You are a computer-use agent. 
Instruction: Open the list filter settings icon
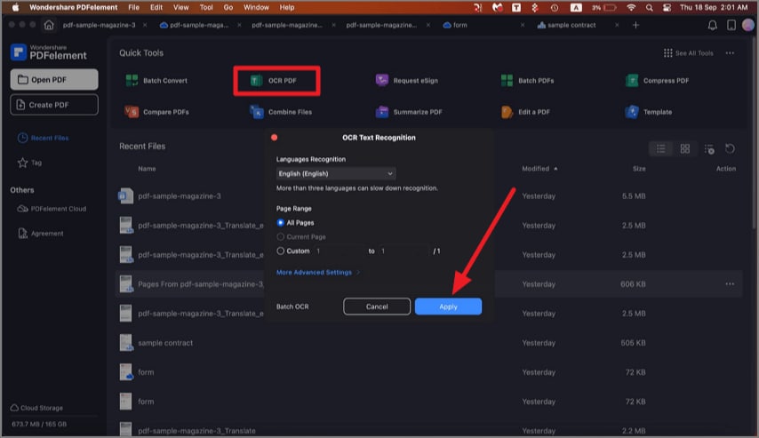(x=709, y=149)
